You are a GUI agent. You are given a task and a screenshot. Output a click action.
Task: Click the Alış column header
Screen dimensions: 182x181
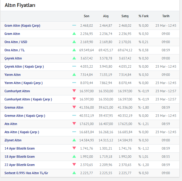pos(106,16)
